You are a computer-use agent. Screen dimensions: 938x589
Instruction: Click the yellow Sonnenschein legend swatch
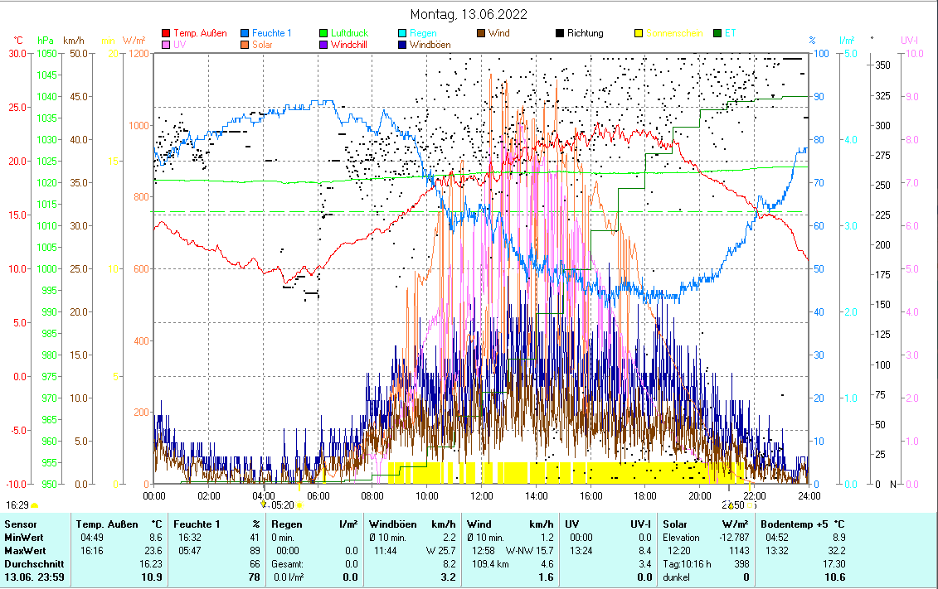coord(639,33)
